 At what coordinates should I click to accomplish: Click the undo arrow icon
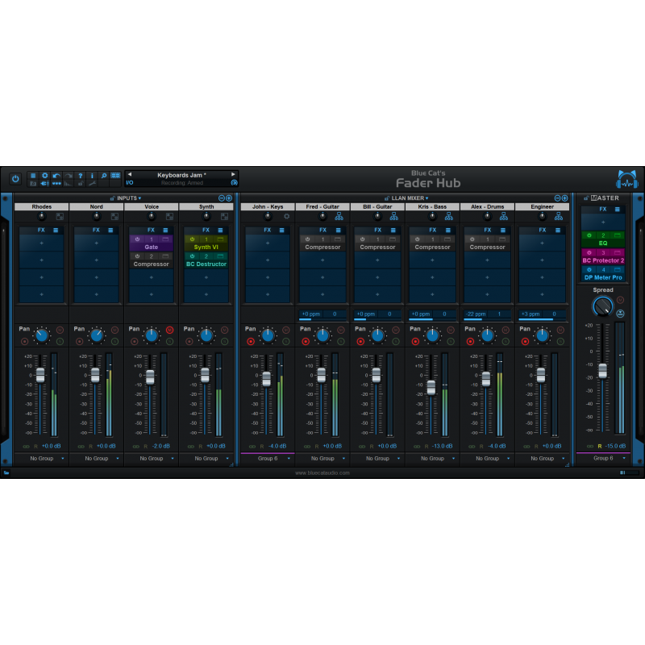pyautogui.click(x=55, y=174)
